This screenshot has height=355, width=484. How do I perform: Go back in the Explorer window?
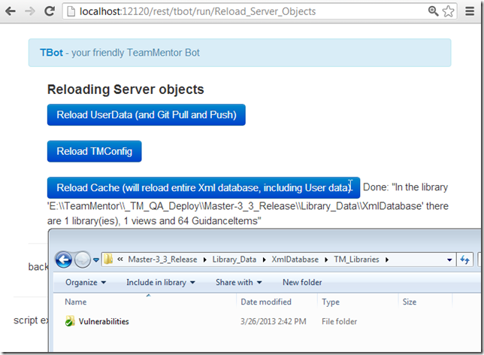pyautogui.click(x=64, y=259)
